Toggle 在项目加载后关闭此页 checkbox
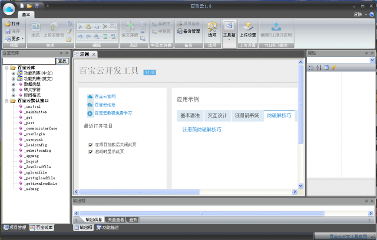 tap(91, 145)
